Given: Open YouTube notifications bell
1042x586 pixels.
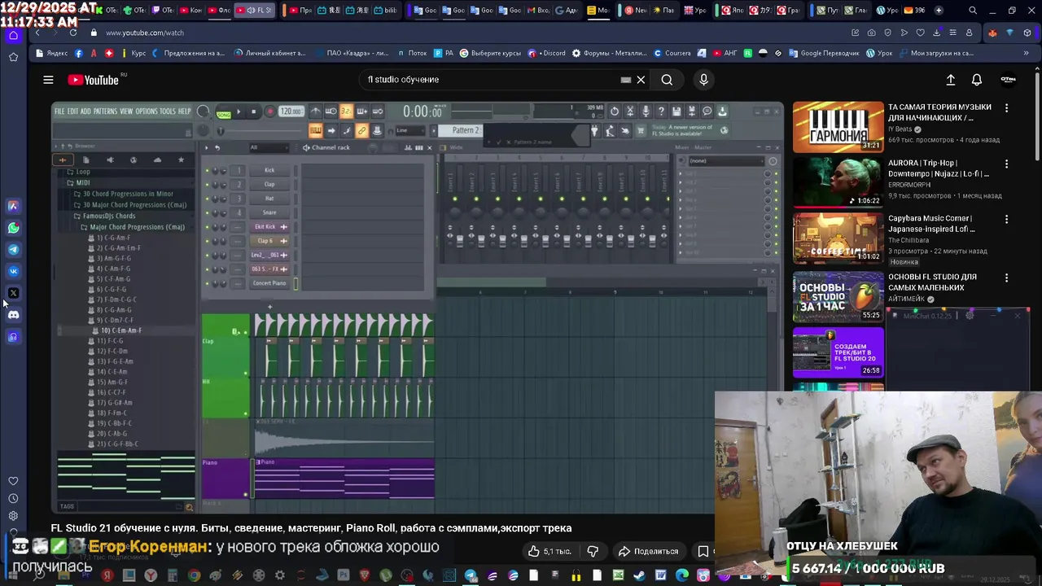Looking at the screenshot, I should click(976, 80).
